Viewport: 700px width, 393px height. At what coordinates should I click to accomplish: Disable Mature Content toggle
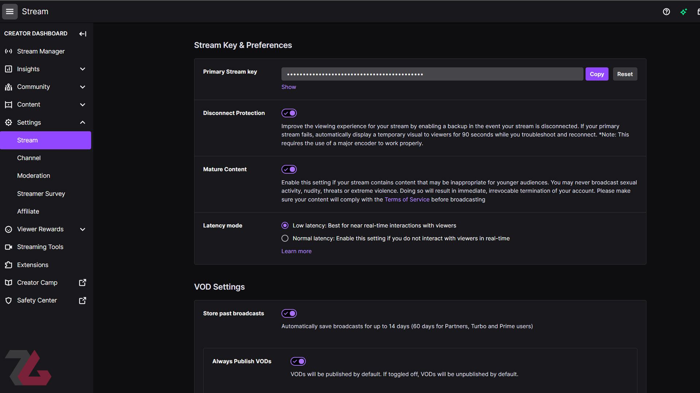(289, 169)
